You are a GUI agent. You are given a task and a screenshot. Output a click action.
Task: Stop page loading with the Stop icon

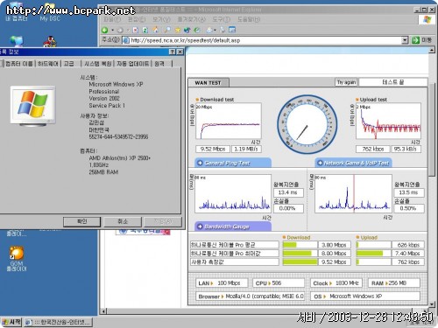tap(136, 30)
